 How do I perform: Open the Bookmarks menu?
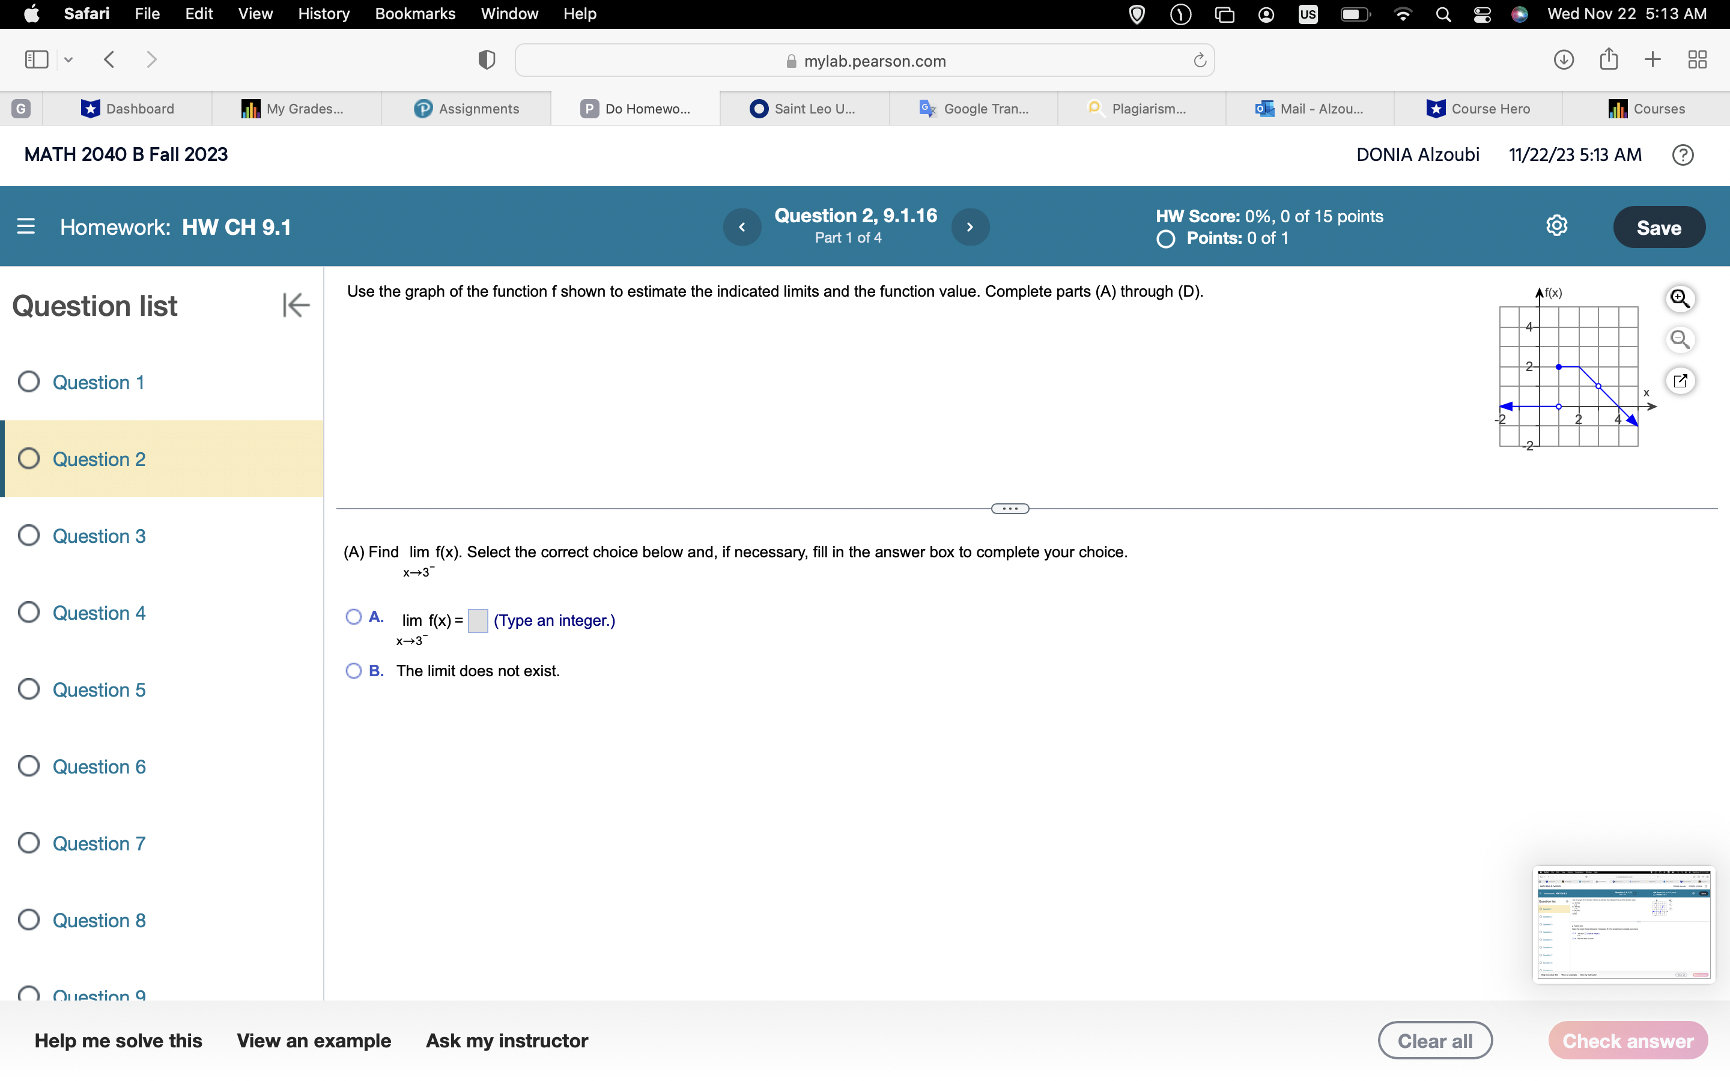point(414,14)
